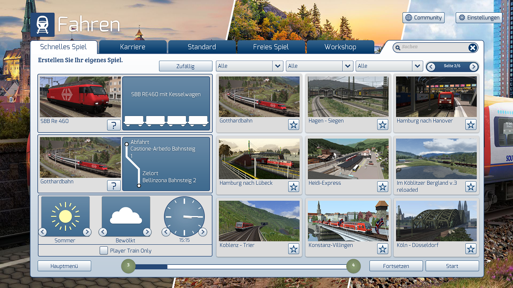Expand the second Alle filter dropdown
Screen dimensions: 513x288
coord(348,66)
